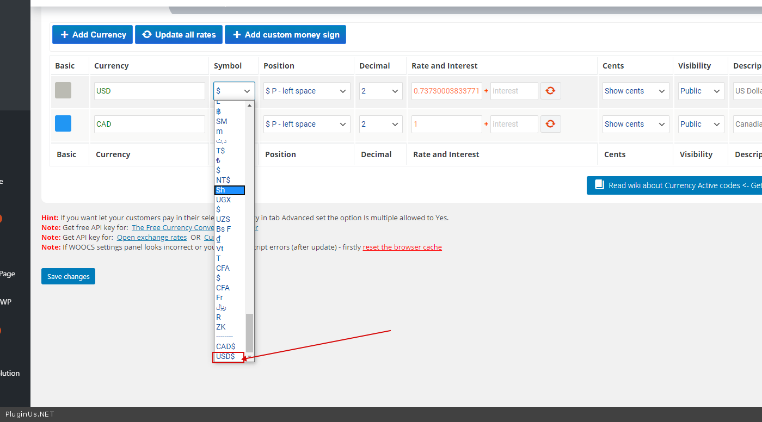The height and width of the screenshot is (422, 762).
Task: Click the Add Currency button
Action: (93, 35)
